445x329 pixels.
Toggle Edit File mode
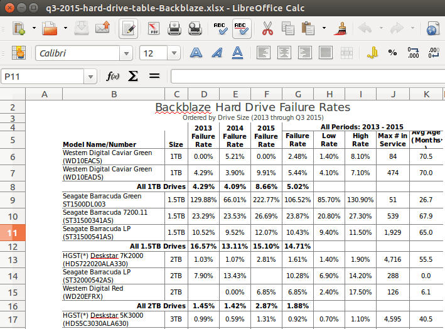[128, 28]
